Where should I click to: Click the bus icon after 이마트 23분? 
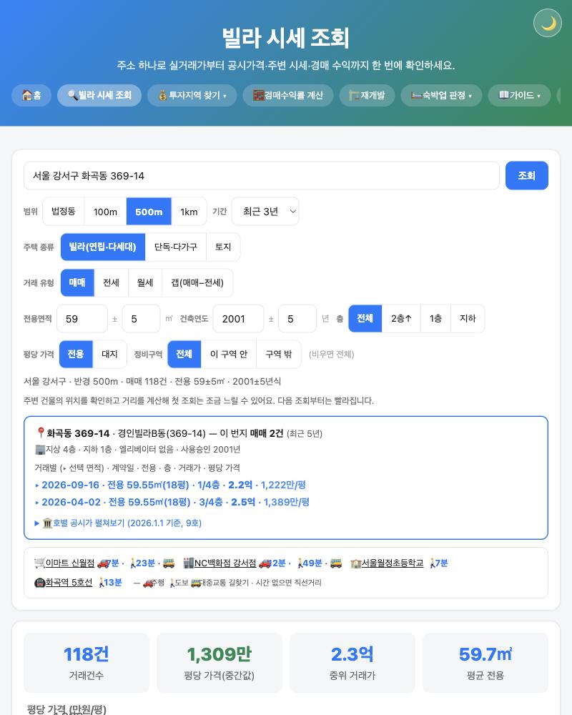click(x=169, y=563)
